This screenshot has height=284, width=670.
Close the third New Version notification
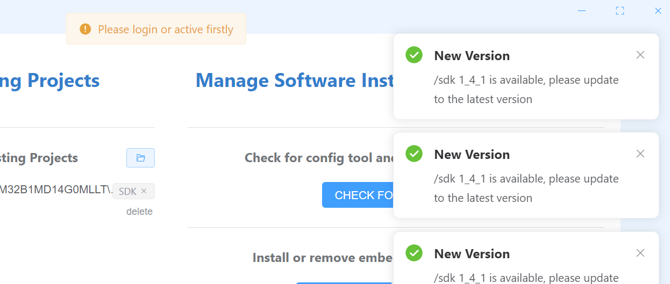coord(640,253)
